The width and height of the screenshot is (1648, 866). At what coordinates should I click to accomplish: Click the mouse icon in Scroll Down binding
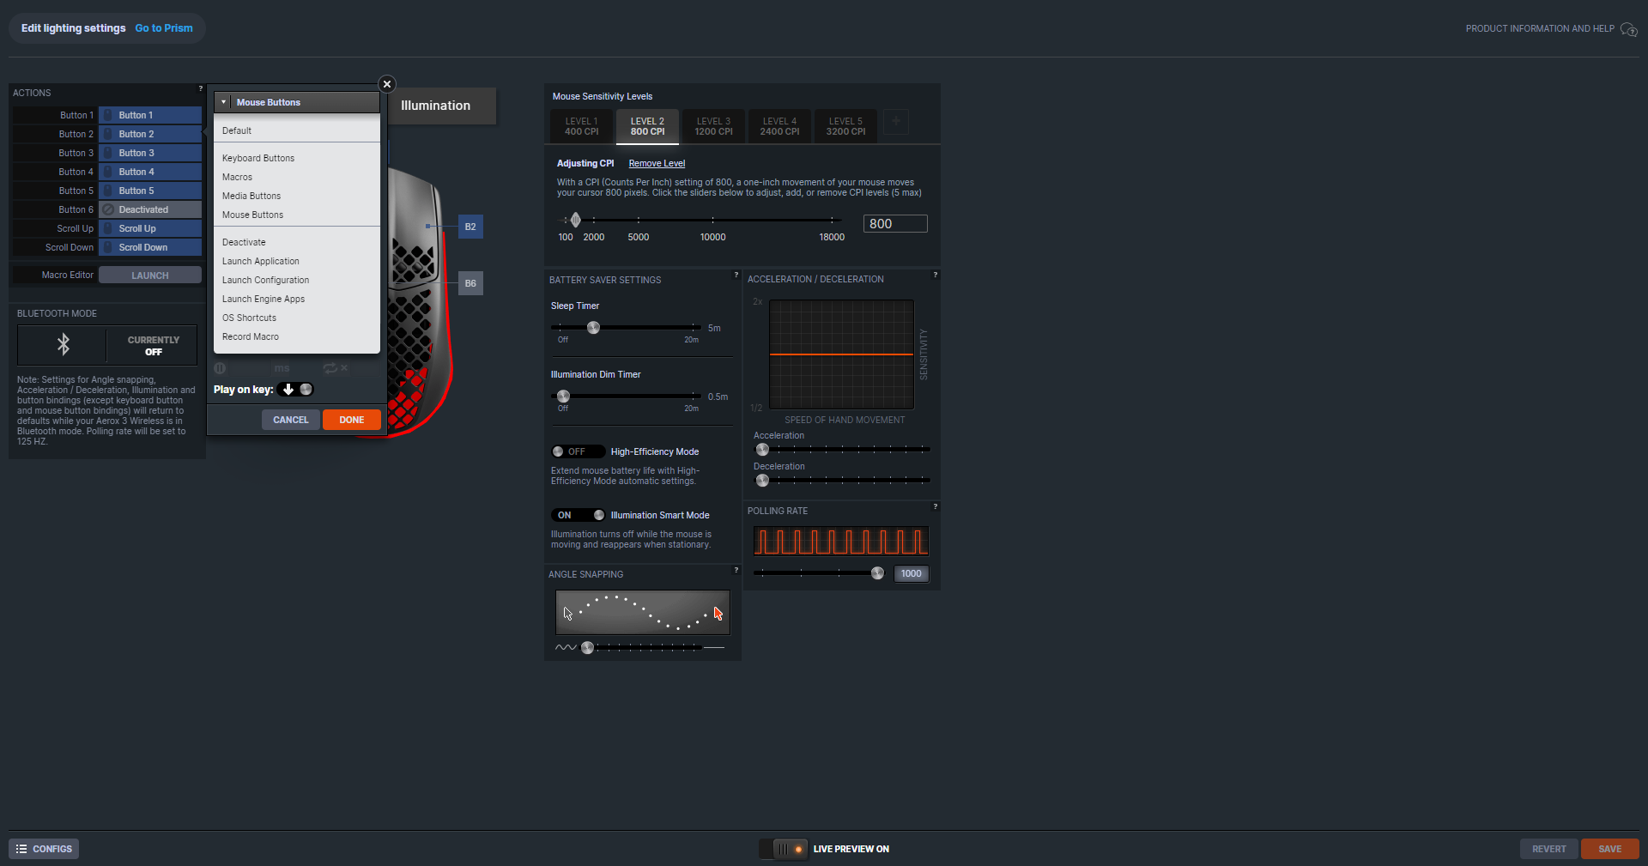108,247
